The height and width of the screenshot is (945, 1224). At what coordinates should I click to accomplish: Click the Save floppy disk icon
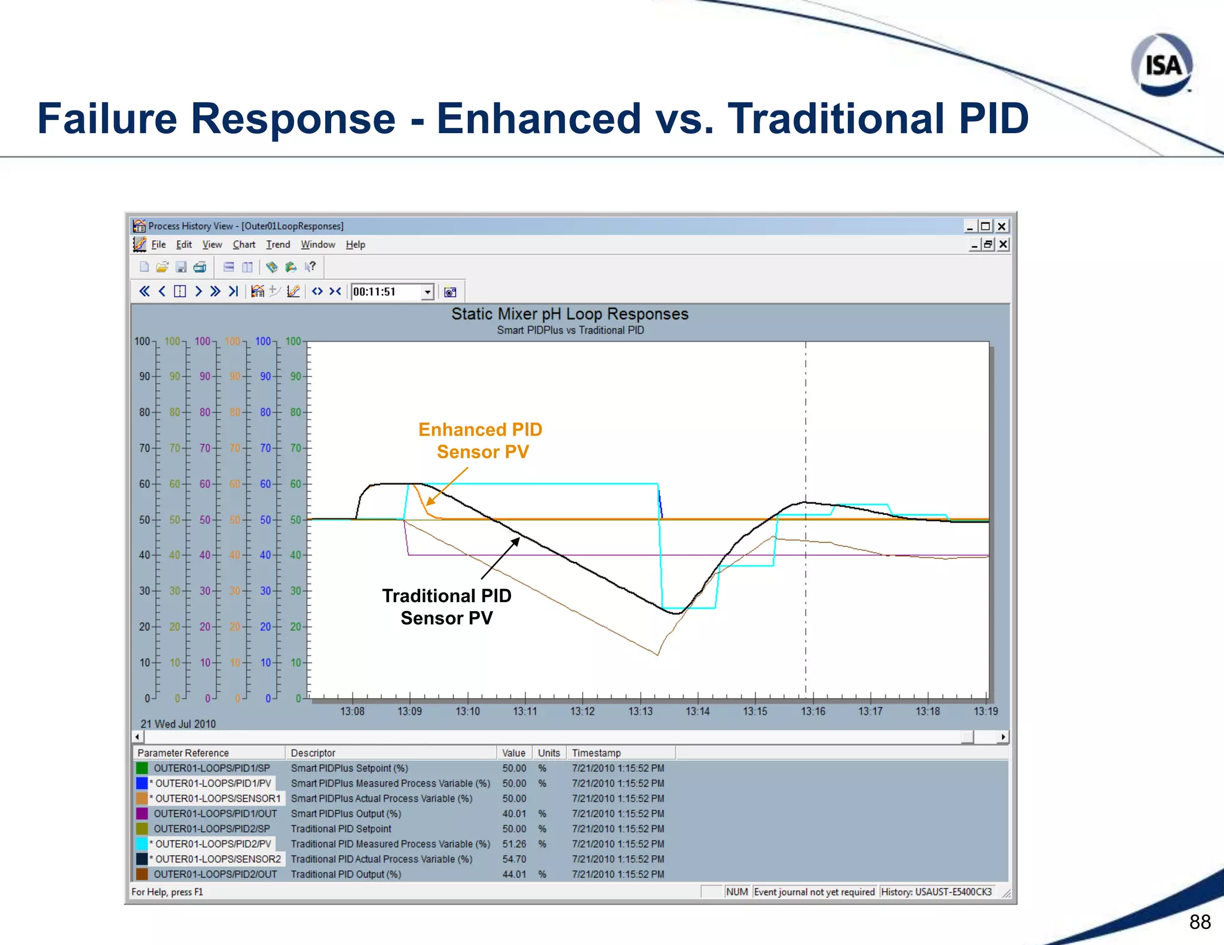click(181, 267)
